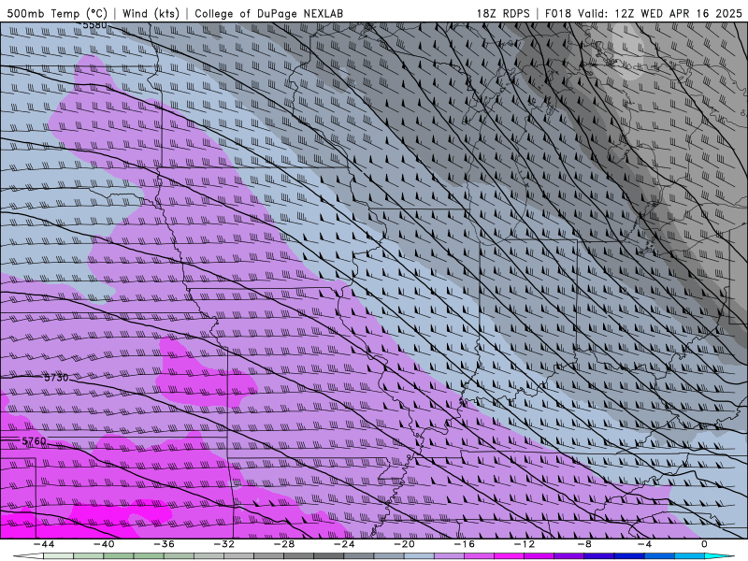This screenshot has width=748, height=561.
Task: Click the 'College of DuPage NEXLAB' credit
Action: 268,13
